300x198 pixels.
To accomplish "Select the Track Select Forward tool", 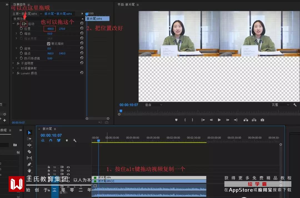I will tap(29, 139).
